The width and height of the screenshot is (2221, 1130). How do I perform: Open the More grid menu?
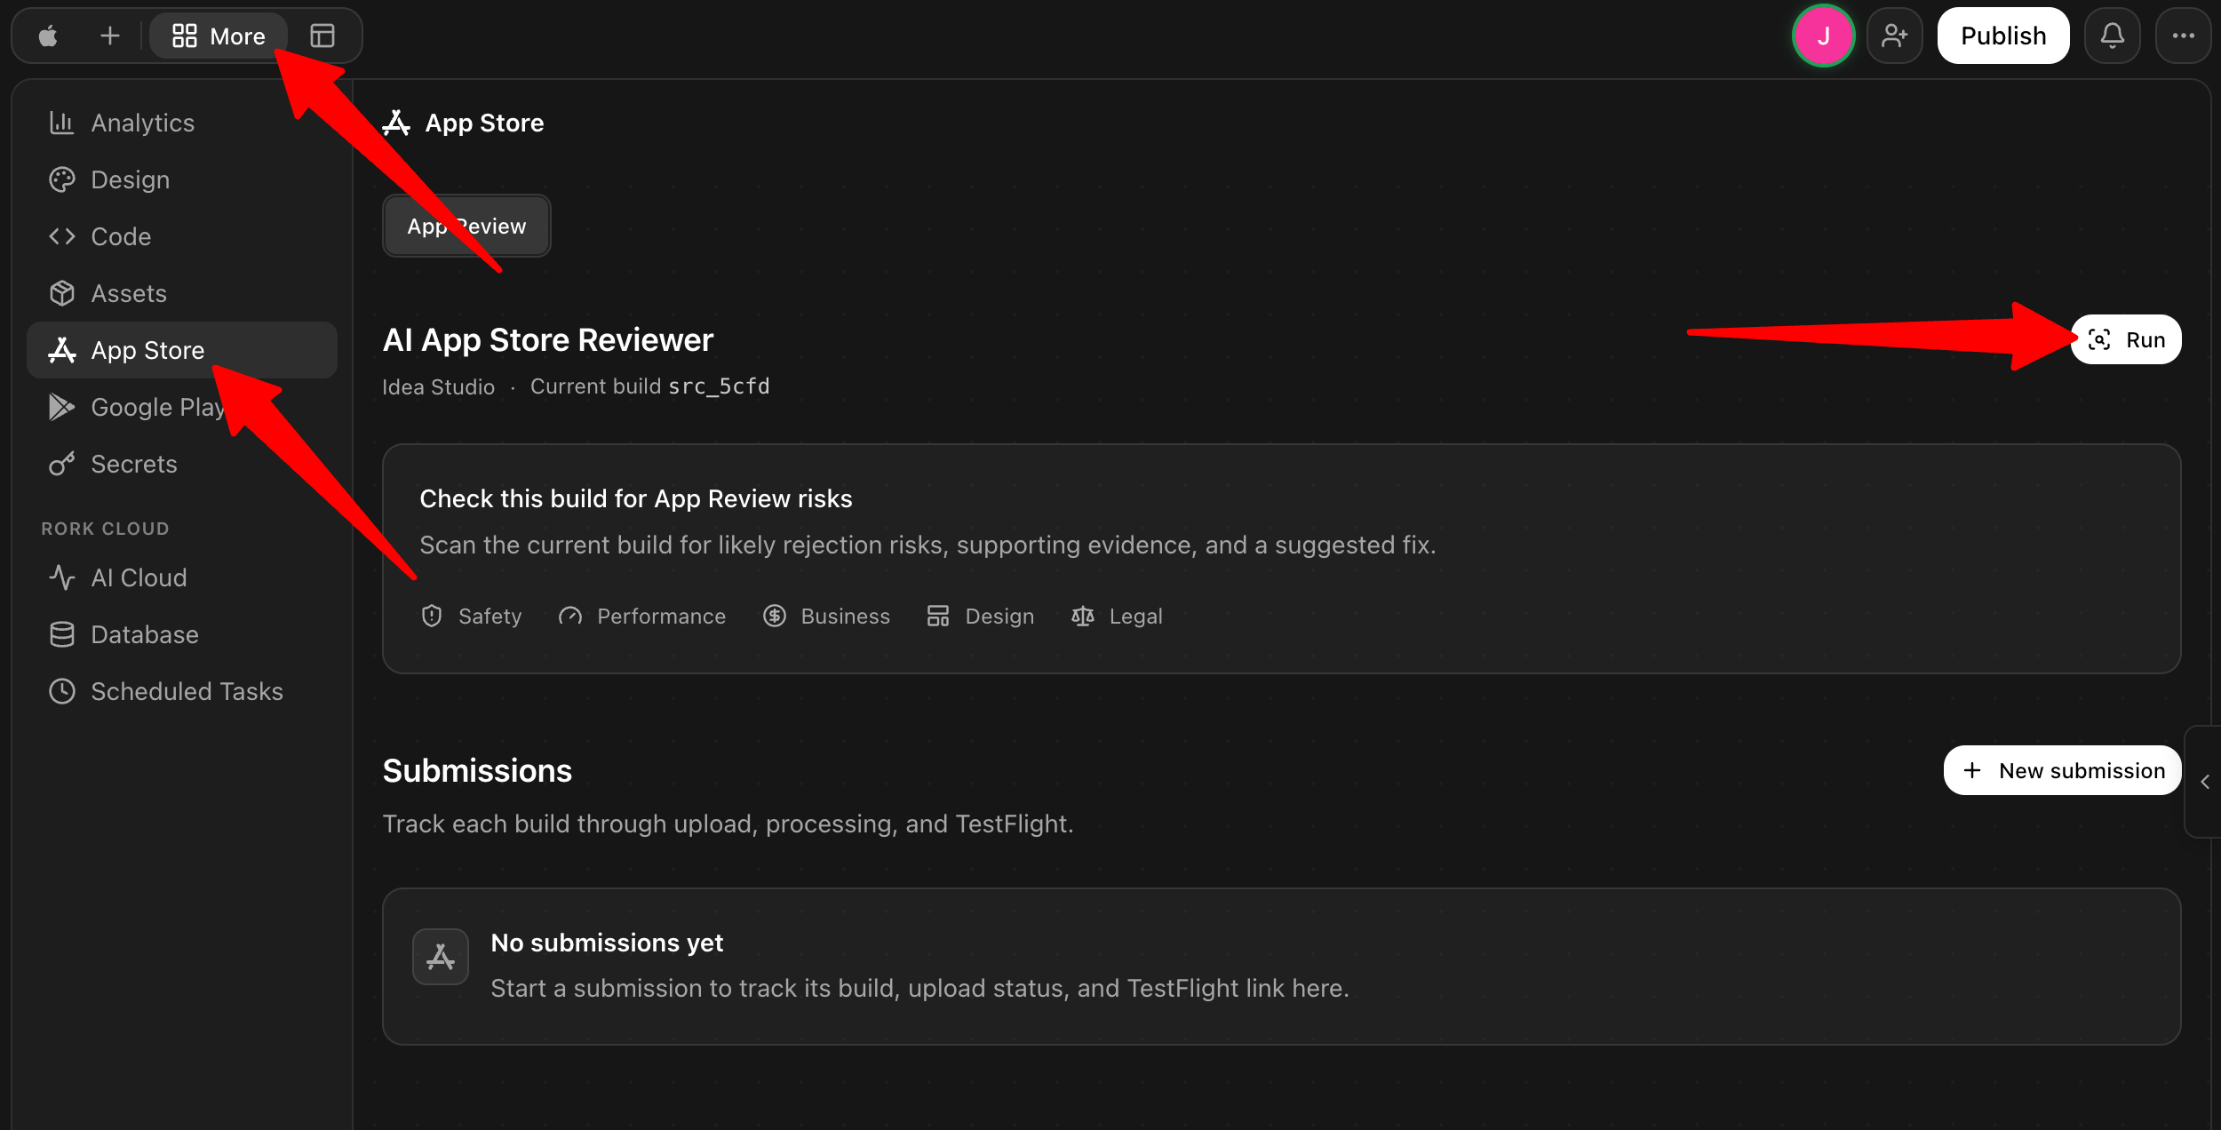click(x=219, y=36)
